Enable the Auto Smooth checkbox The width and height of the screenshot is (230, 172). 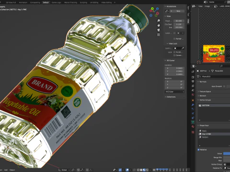[224, 86]
